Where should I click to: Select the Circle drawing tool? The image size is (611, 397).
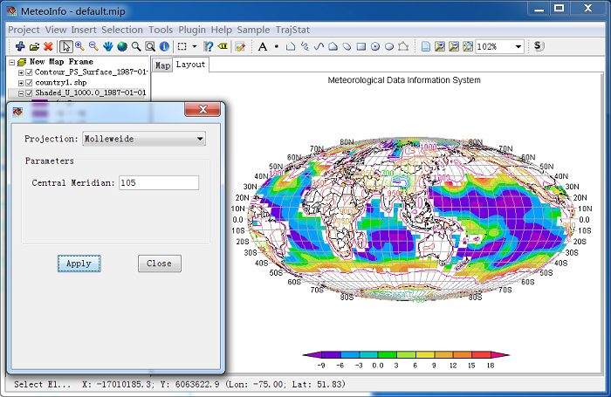pos(375,46)
